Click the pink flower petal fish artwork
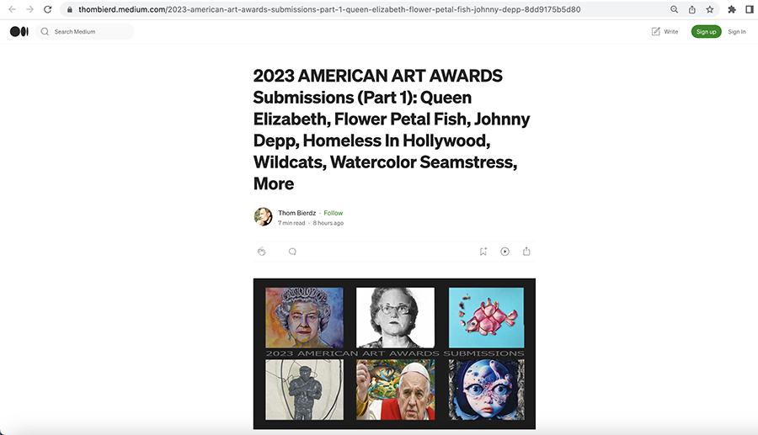 (486, 318)
